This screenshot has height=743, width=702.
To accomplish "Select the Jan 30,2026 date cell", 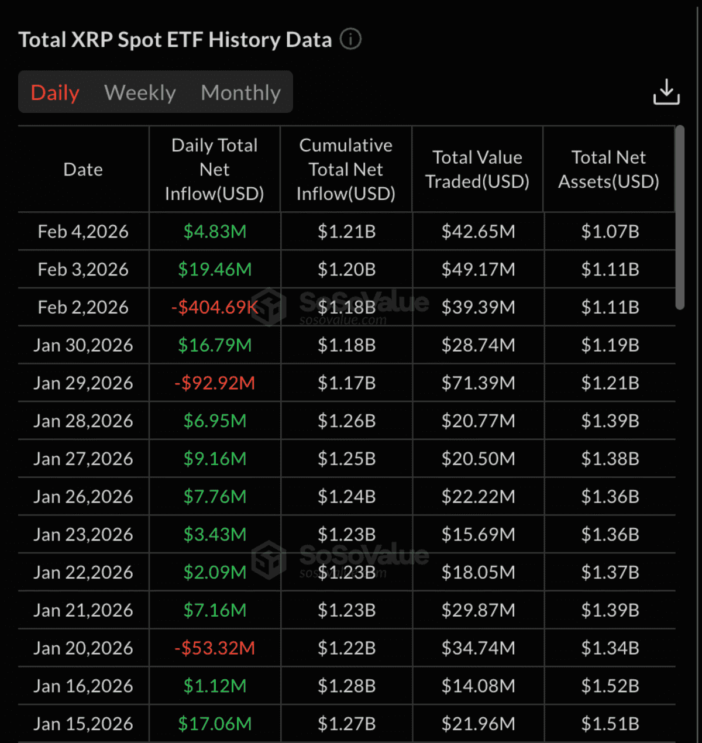I will coord(83,345).
